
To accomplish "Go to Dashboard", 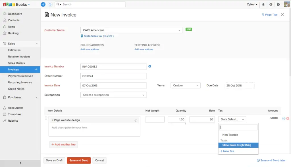I will [x=15, y=14].
